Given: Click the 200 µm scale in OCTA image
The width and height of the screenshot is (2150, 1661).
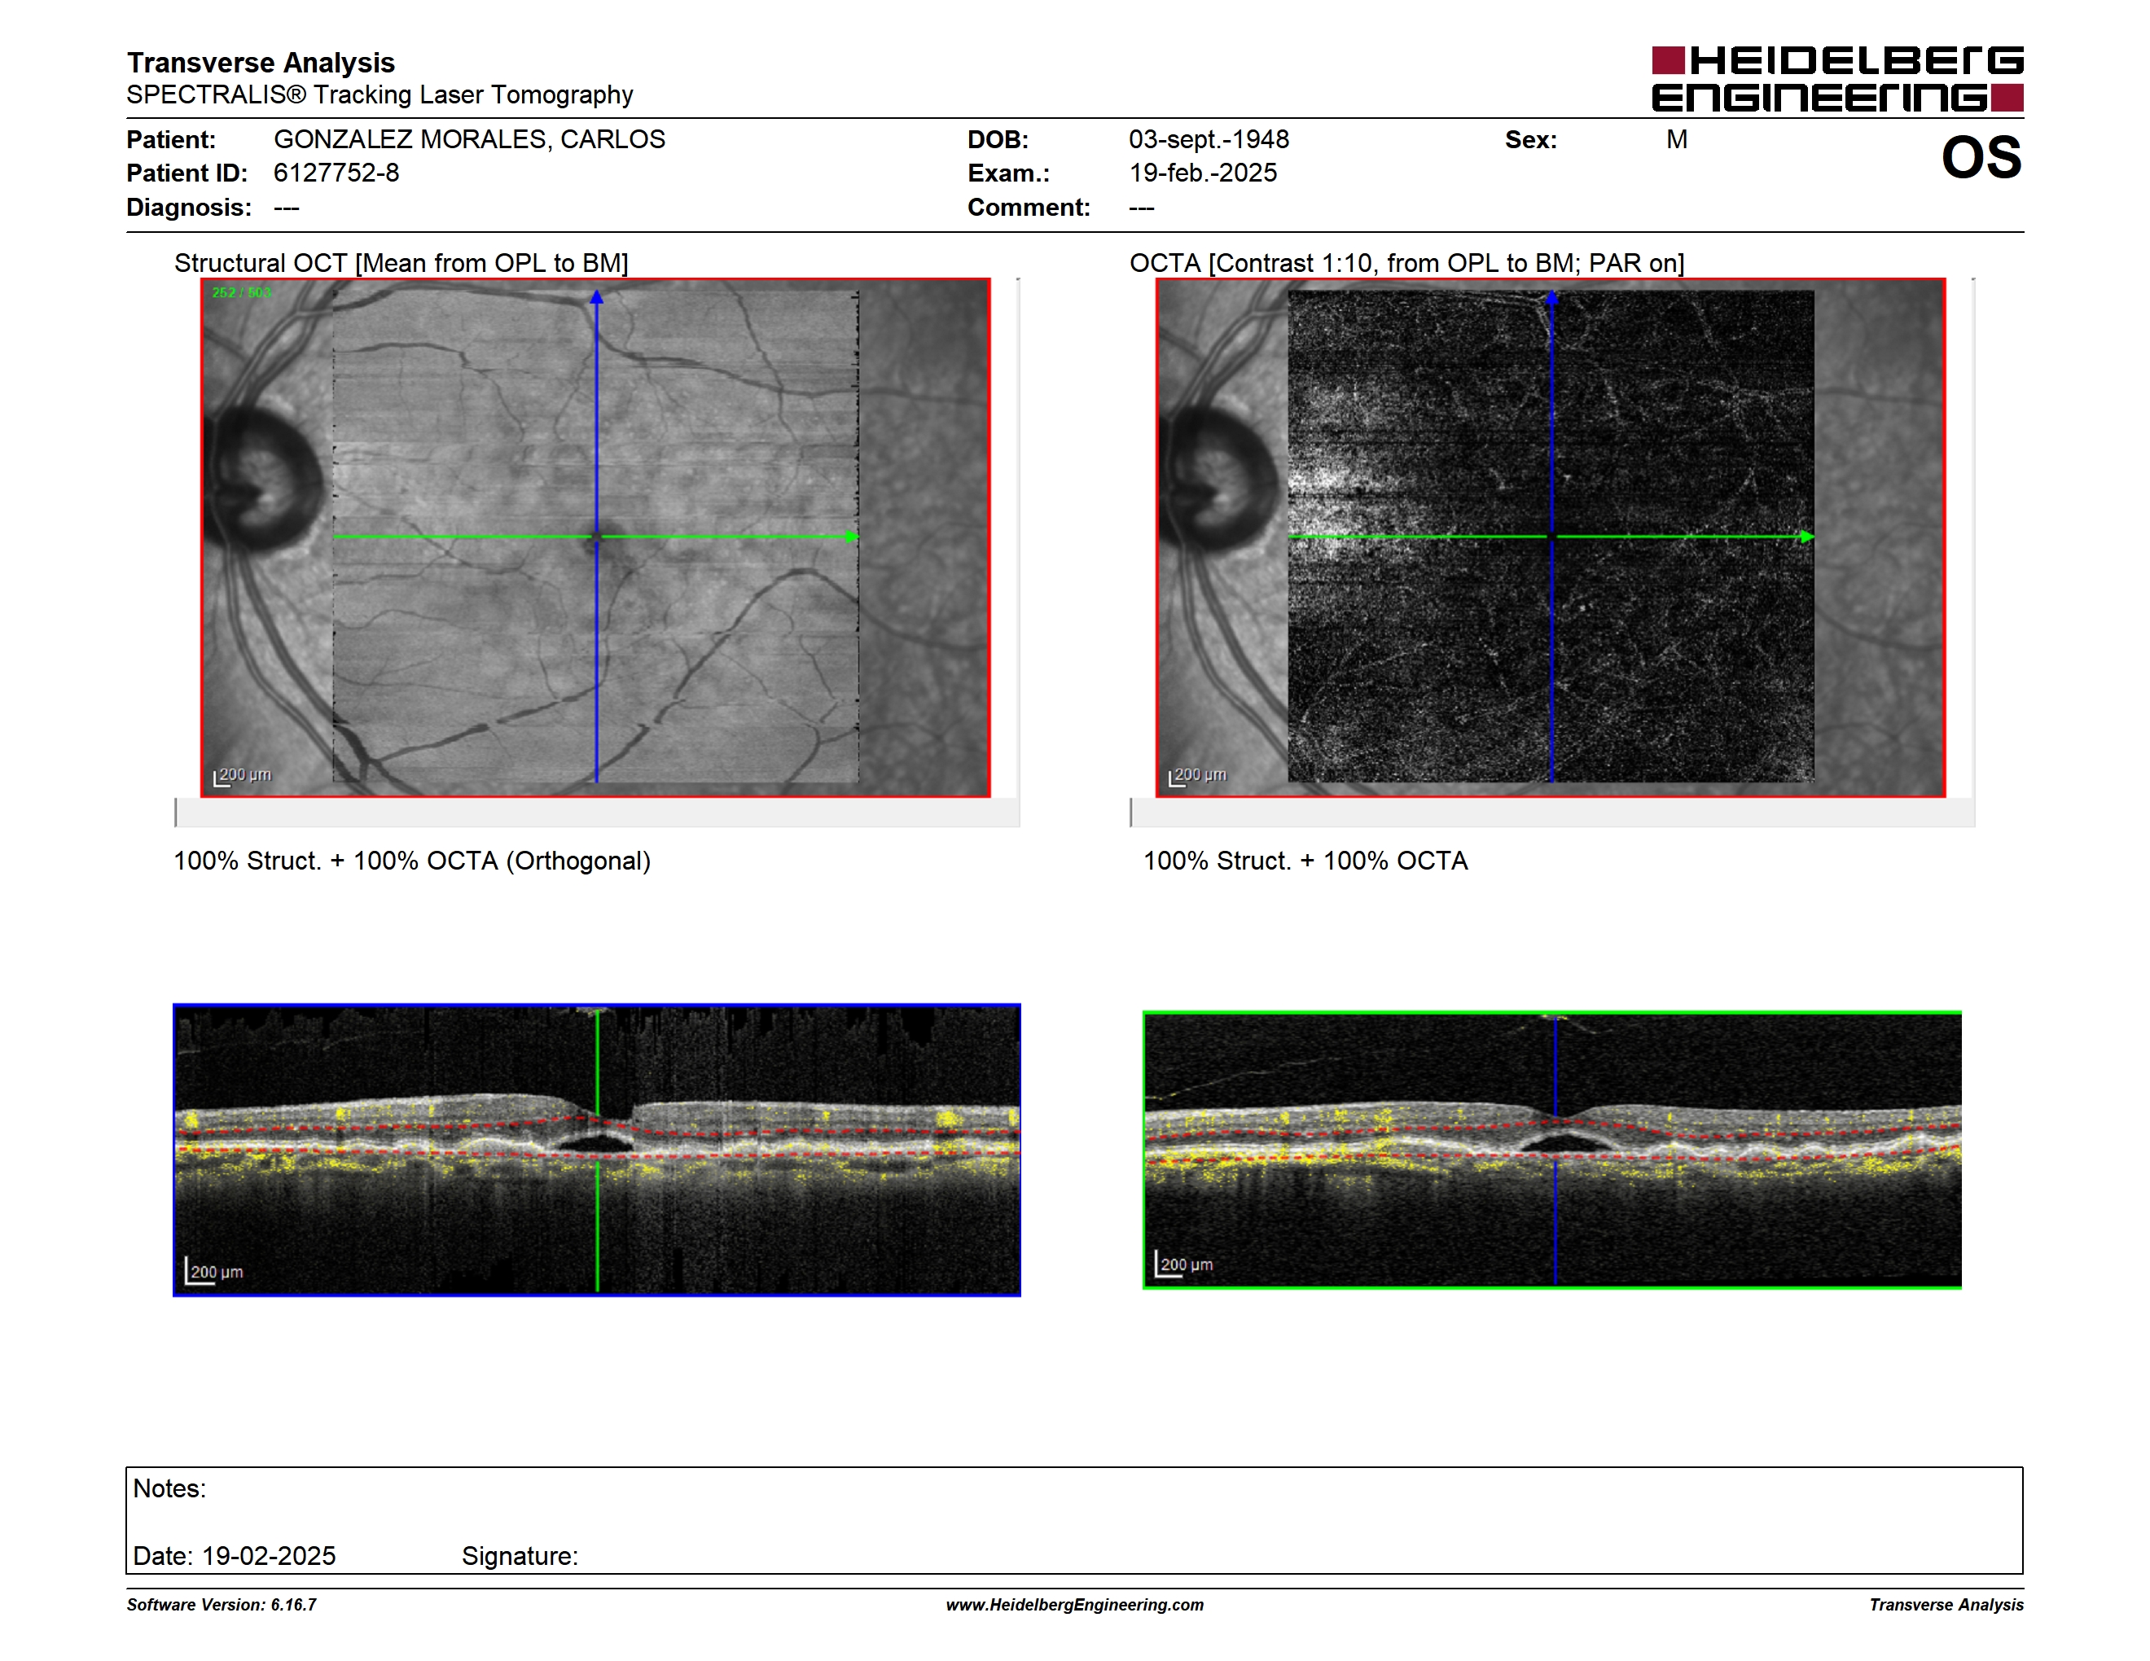Looking at the screenshot, I should (x=1197, y=777).
